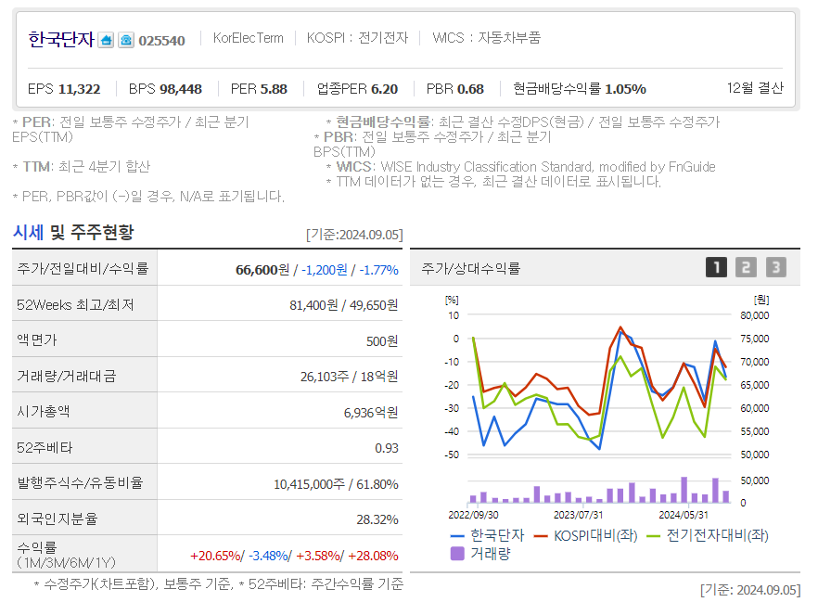This screenshot has width=818, height=602.
Task: Select the stock code 025540
Action: 161,41
